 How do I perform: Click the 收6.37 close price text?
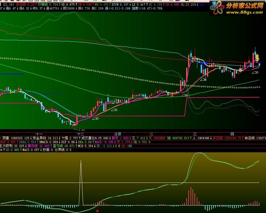coord(38,8)
